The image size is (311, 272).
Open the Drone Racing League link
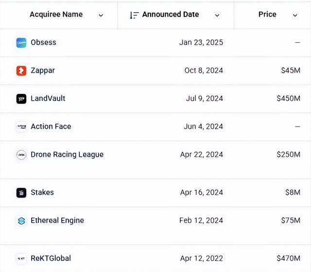tap(67, 154)
